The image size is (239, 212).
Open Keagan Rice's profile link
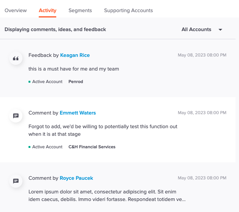pos(75,55)
